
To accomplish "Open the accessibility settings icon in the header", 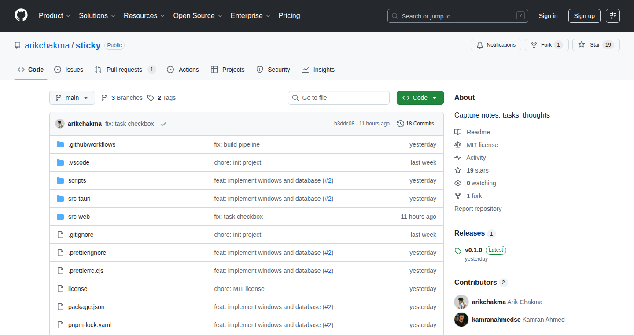I will [x=612, y=16].
